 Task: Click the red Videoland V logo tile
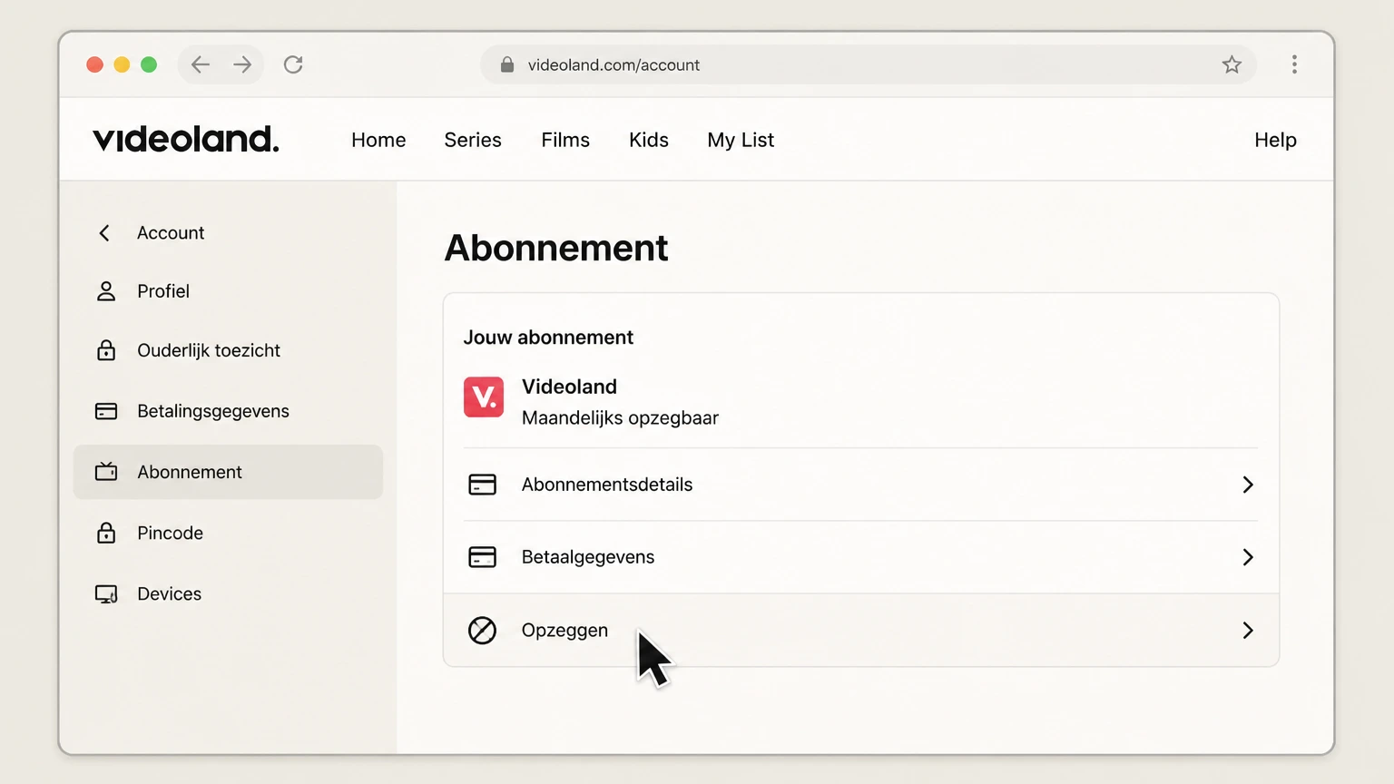pos(484,397)
